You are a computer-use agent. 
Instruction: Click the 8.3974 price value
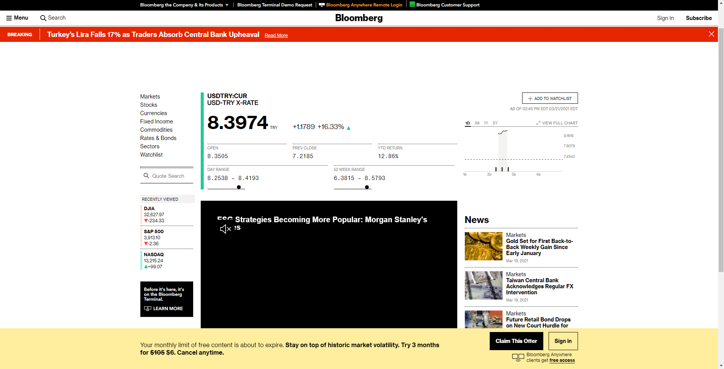(x=238, y=123)
